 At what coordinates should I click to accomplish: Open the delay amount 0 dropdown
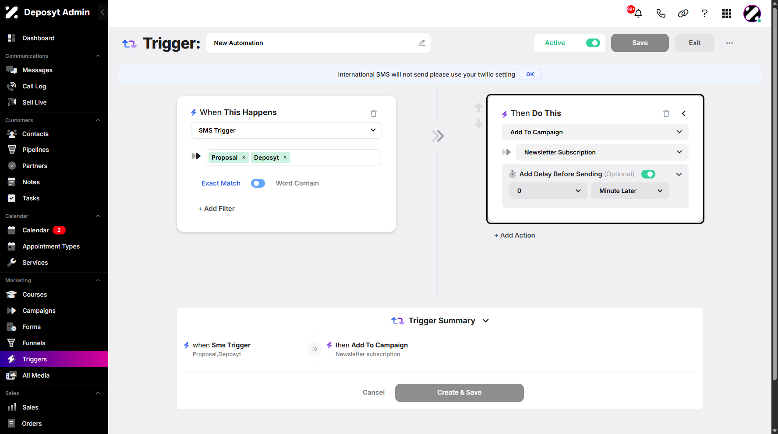[548, 191]
